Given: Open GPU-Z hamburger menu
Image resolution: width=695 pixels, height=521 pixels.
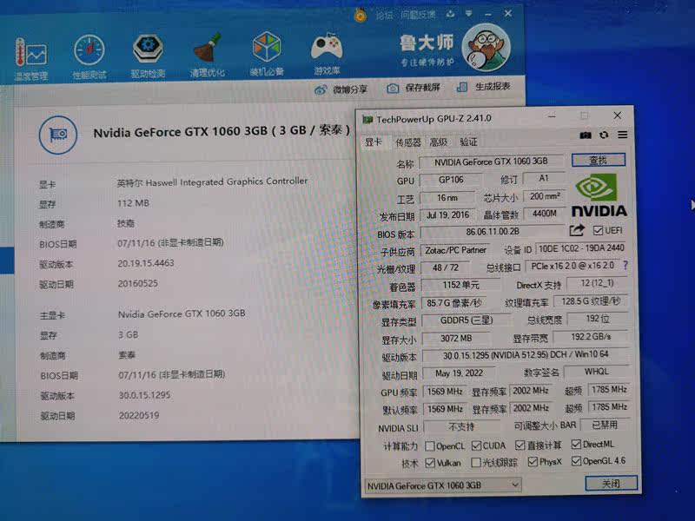Looking at the screenshot, I should [622, 135].
